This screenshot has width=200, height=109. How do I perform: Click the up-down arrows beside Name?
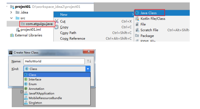click(x=89, y=61)
